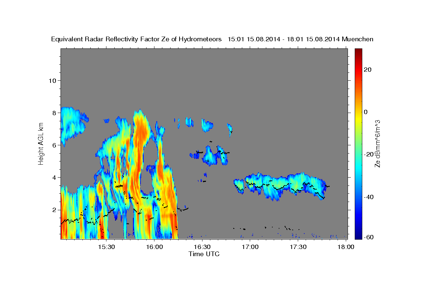Click the 17:00 time tick label
Screen dimensions: 430x287
250,247
